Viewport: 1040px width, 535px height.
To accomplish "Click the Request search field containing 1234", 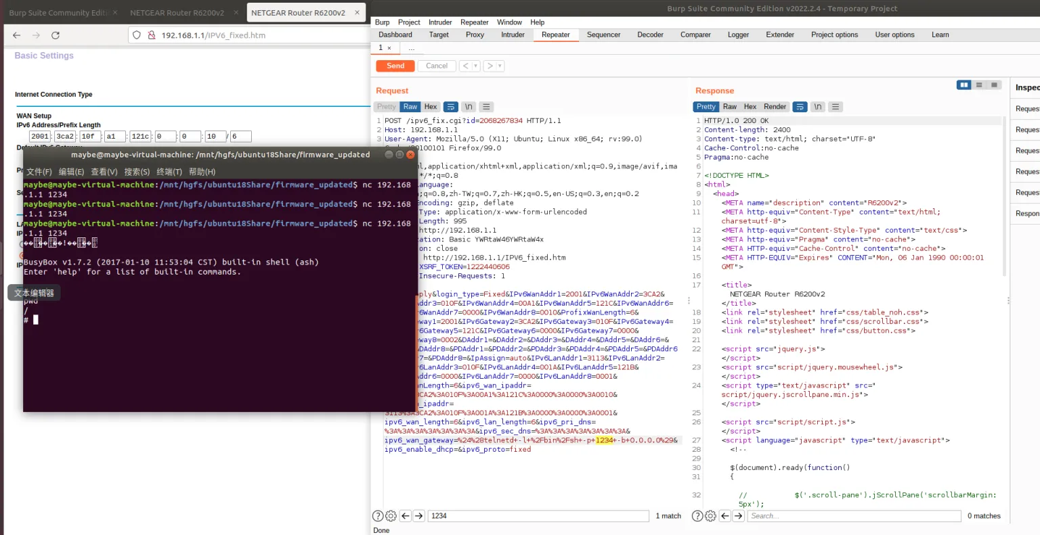I will [538, 516].
